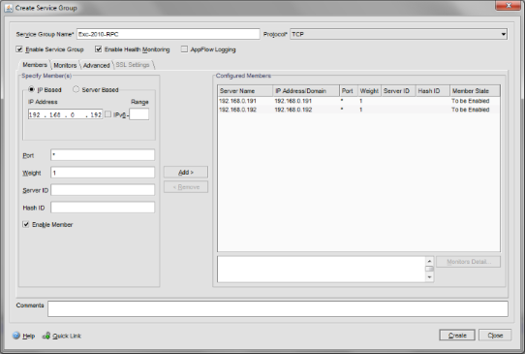The width and height of the screenshot is (525, 354).
Task: Click the Create button
Action: [457, 336]
